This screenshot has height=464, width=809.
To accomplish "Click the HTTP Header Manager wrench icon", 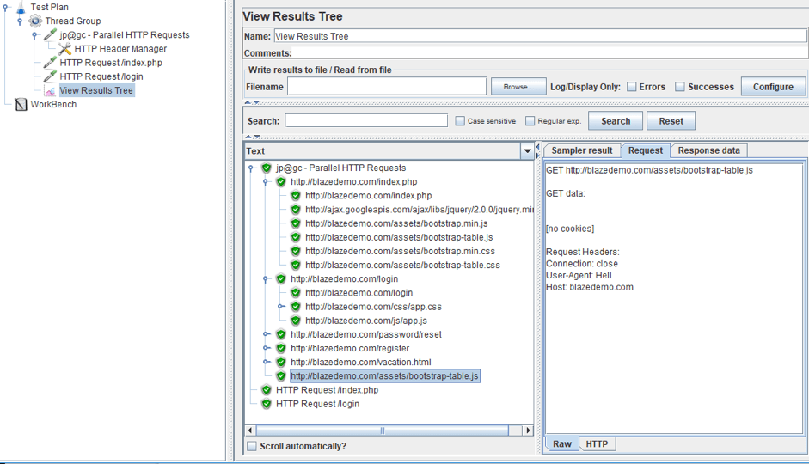I will [64, 49].
